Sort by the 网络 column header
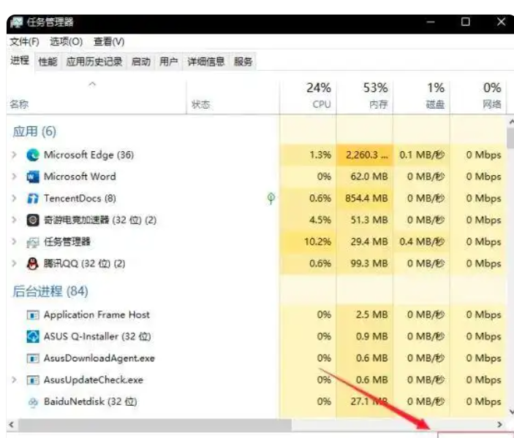 478,96
